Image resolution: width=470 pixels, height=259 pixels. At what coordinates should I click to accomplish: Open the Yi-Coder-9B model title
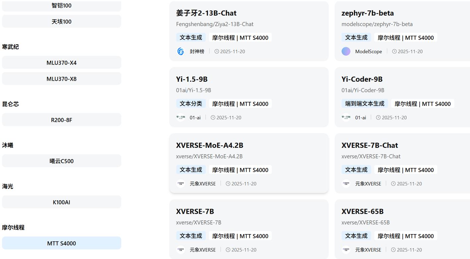pyautogui.click(x=362, y=79)
